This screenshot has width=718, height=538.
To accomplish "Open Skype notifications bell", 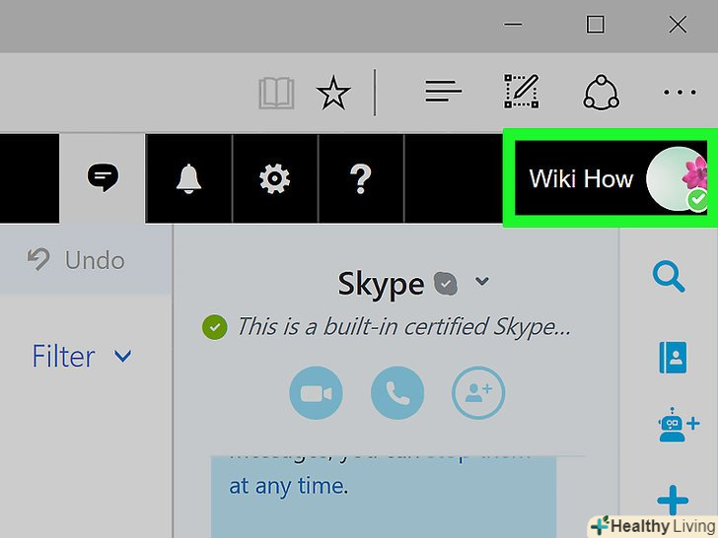I will [188, 179].
